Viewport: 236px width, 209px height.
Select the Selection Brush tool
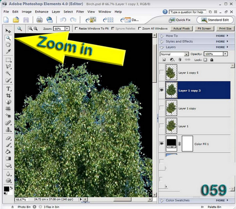[8, 80]
